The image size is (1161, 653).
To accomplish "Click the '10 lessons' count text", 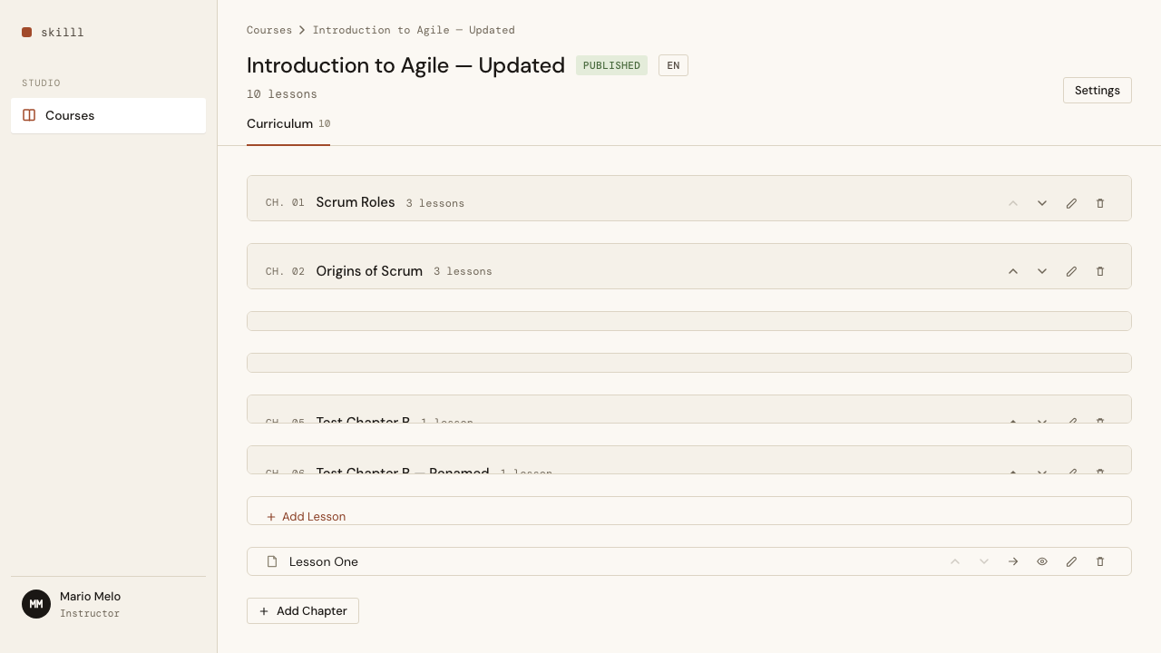I will pyautogui.click(x=282, y=94).
